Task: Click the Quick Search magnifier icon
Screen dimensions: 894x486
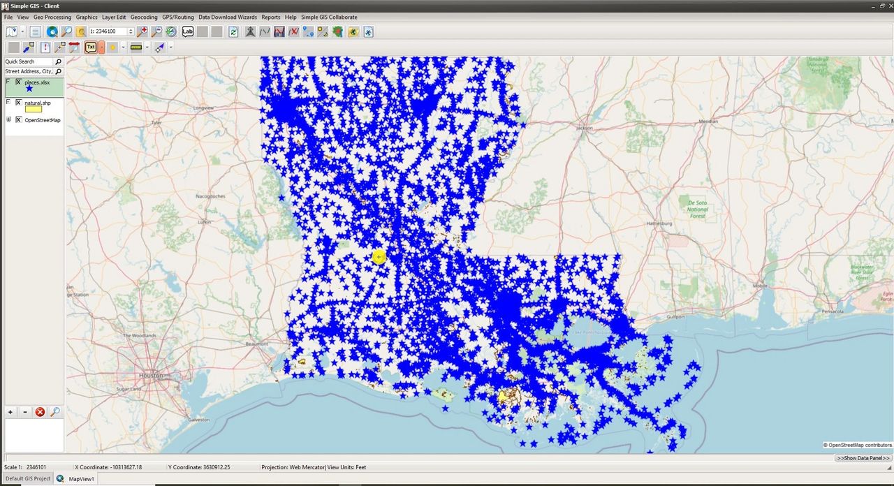Action: click(x=58, y=61)
